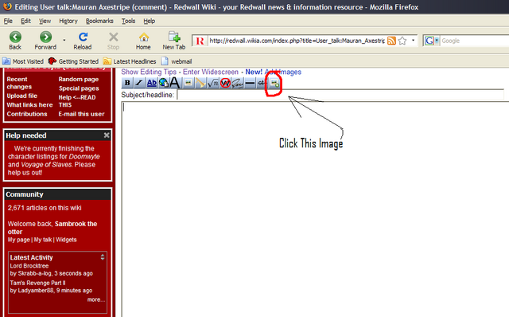The width and height of the screenshot is (509, 317).
Task: Open Latest Headlines bookmark feed
Action: [130, 61]
